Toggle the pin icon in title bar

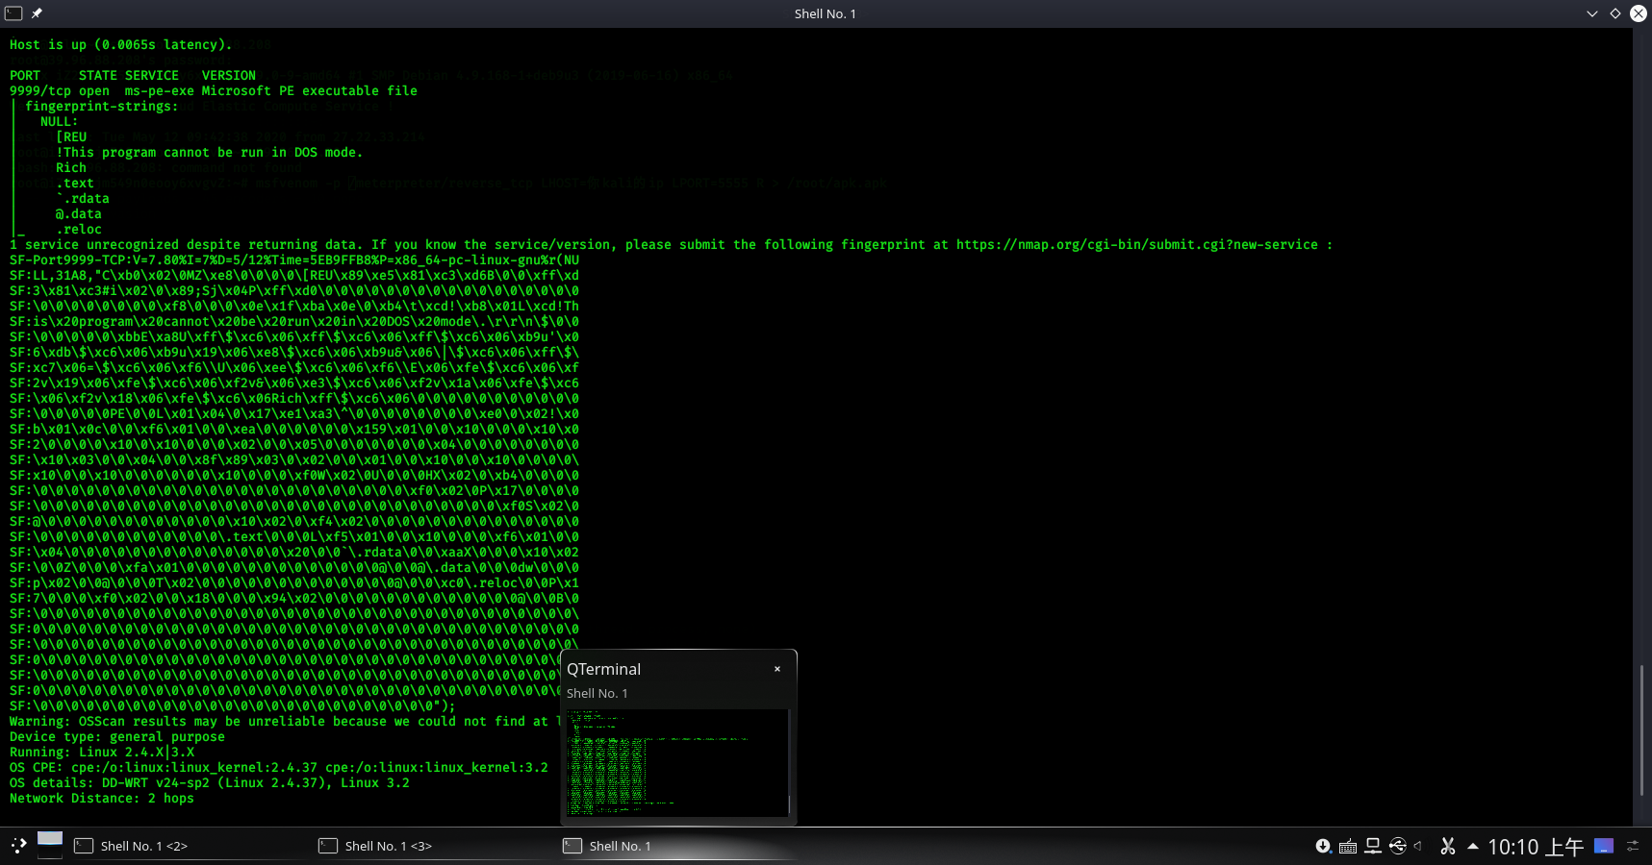(37, 13)
